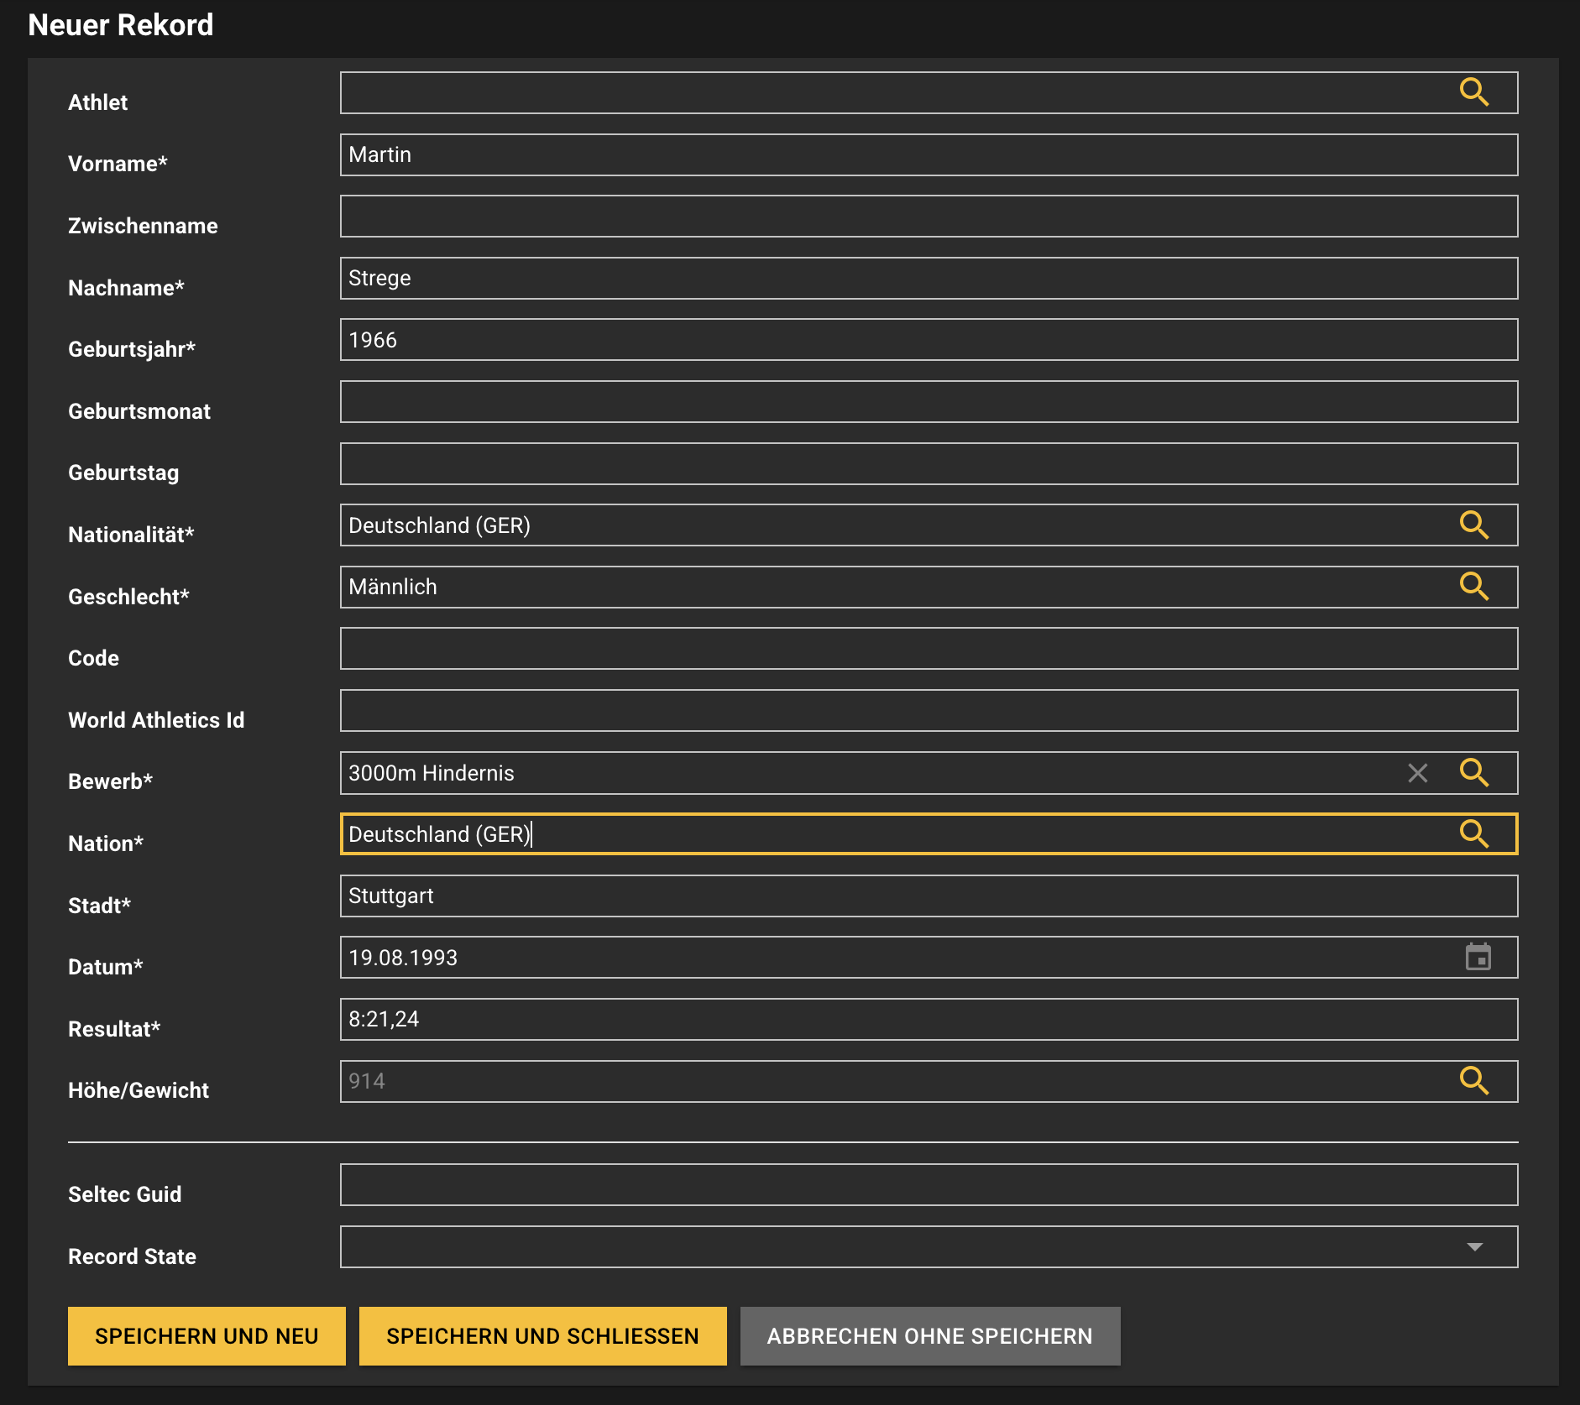Click the Datum field showing 19.08.1993

coord(929,958)
